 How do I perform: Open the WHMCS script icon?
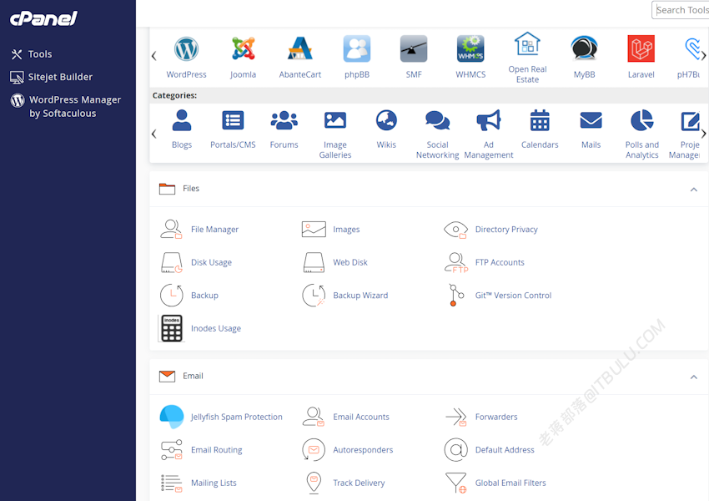coord(470,49)
